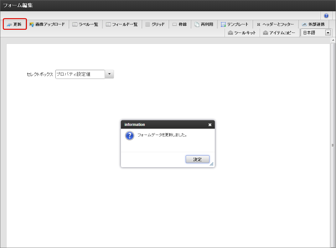This screenshot has height=248, width=336.
Task: Click the information dialog title bar
Action: [168, 125]
